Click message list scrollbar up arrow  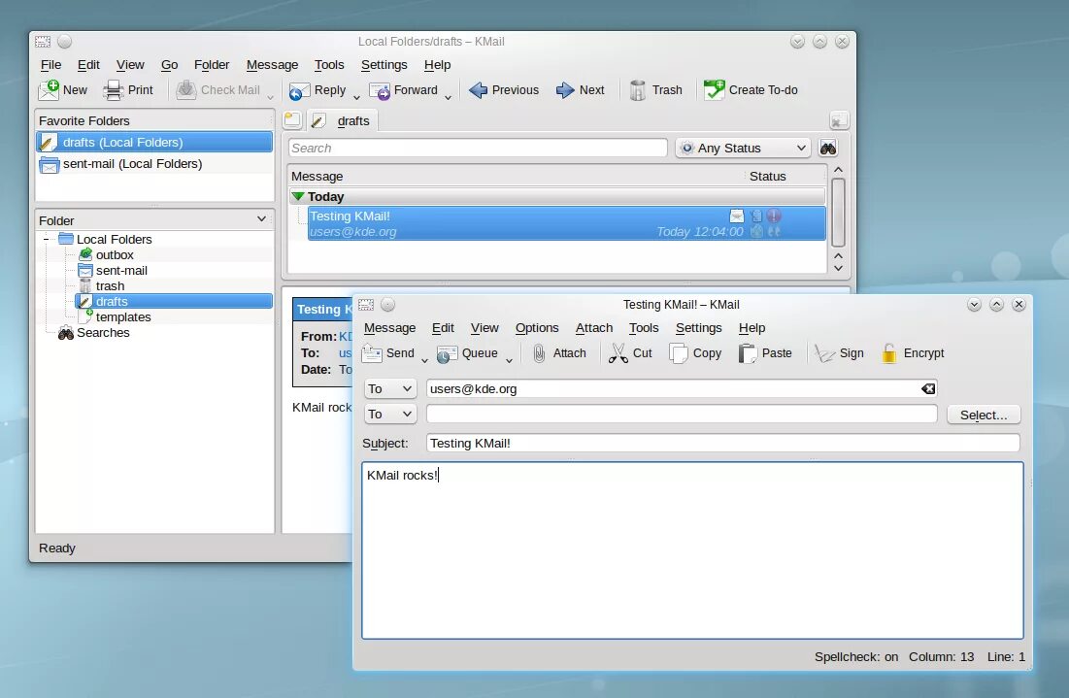(x=839, y=170)
